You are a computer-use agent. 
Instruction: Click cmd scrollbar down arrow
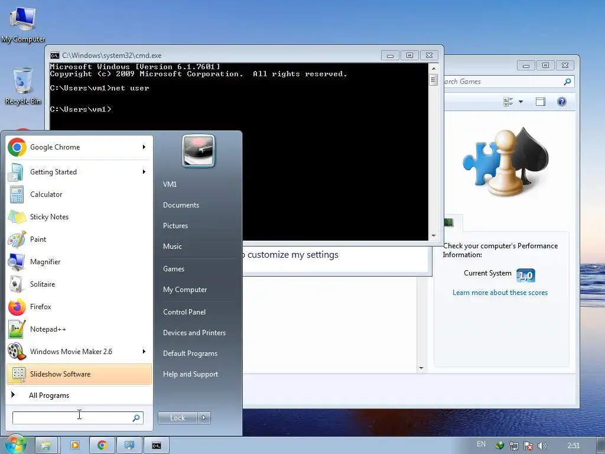tap(433, 235)
